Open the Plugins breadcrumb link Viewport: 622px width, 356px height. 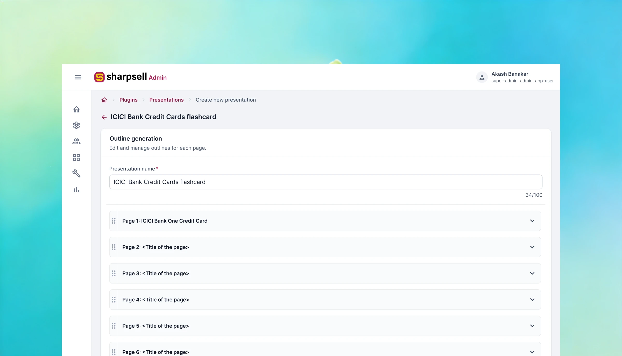coord(129,100)
